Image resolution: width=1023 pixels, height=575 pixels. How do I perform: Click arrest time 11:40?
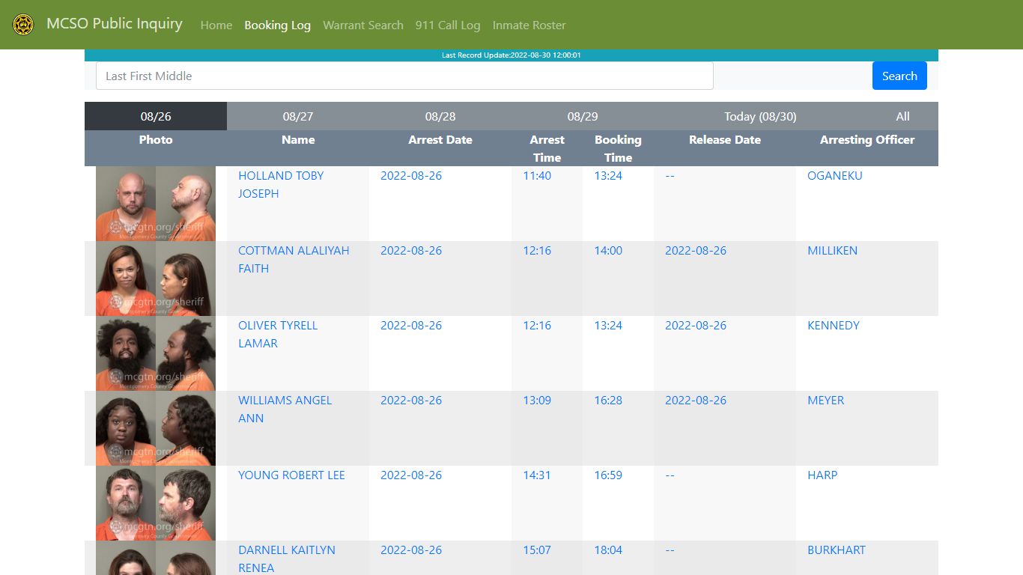coord(537,175)
